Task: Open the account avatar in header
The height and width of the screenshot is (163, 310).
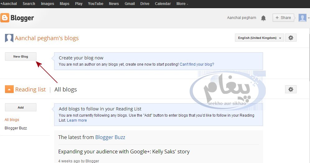Action: 302,18
